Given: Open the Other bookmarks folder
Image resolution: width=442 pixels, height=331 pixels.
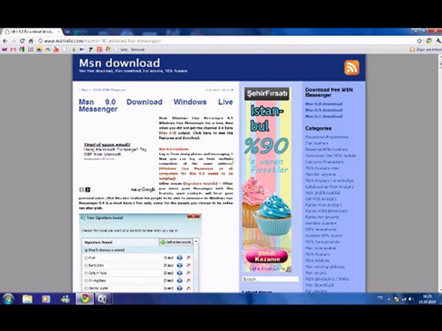Looking at the screenshot, I should point(425,49).
